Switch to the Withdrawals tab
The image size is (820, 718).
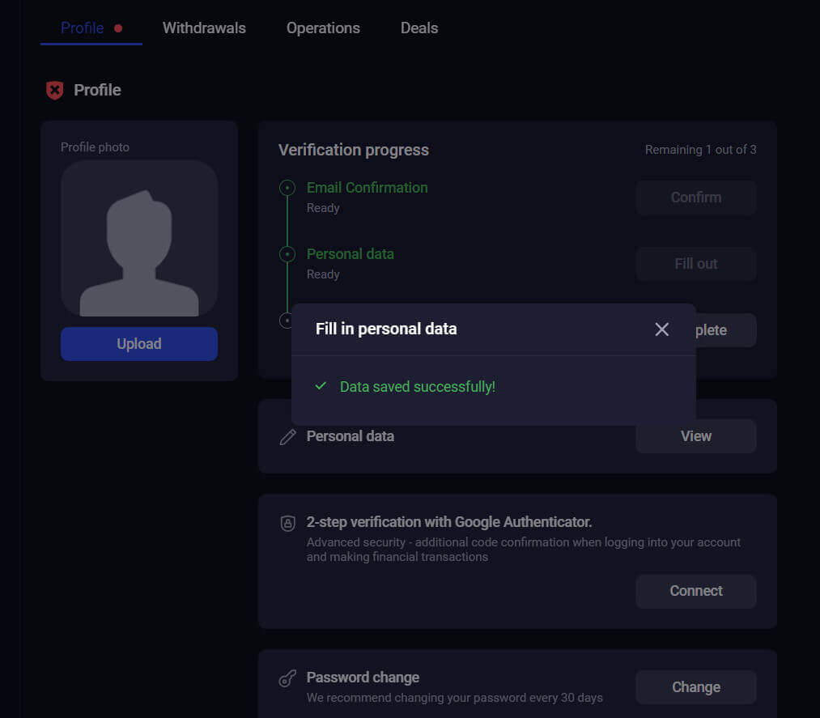point(204,28)
